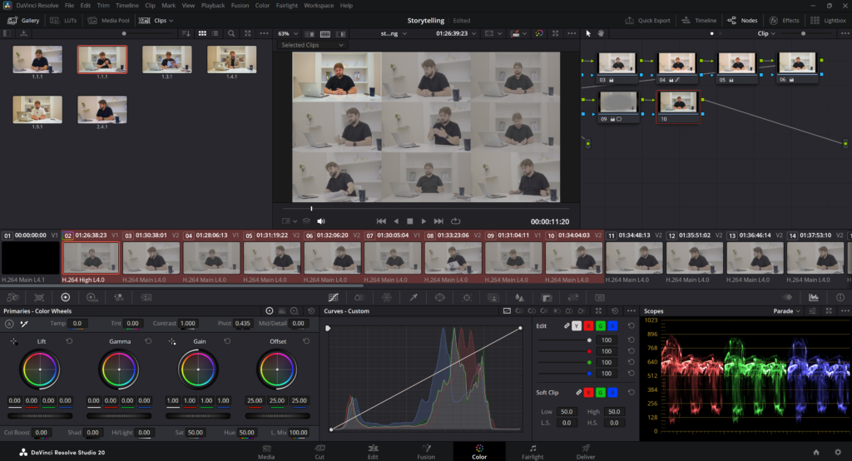Viewport: 852px width, 461px height.
Task: Select the Qualifier eyedropper tool
Action: (414, 297)
